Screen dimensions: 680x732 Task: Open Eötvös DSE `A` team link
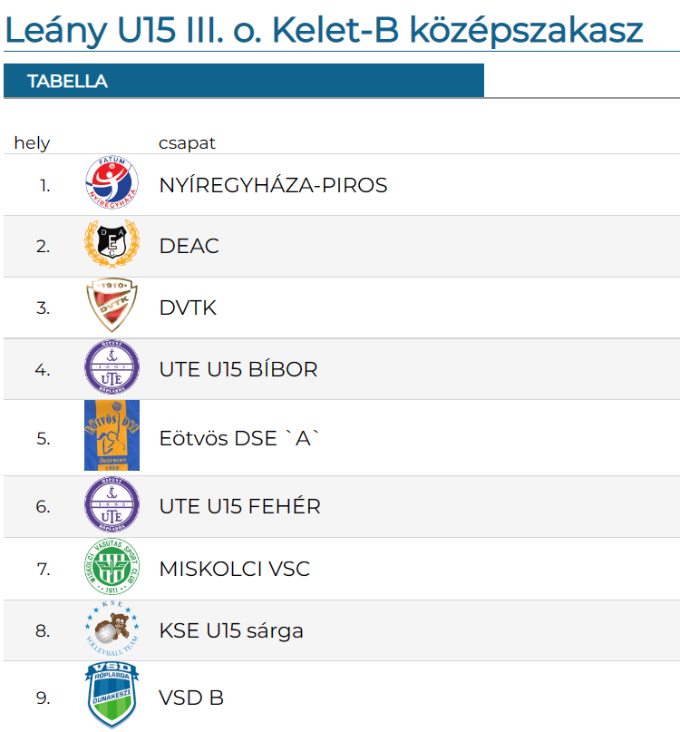pos(239,438)
